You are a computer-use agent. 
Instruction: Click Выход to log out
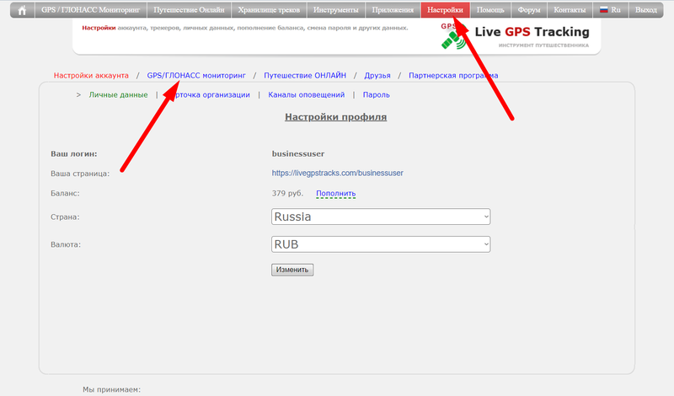(x=645, y=10)
